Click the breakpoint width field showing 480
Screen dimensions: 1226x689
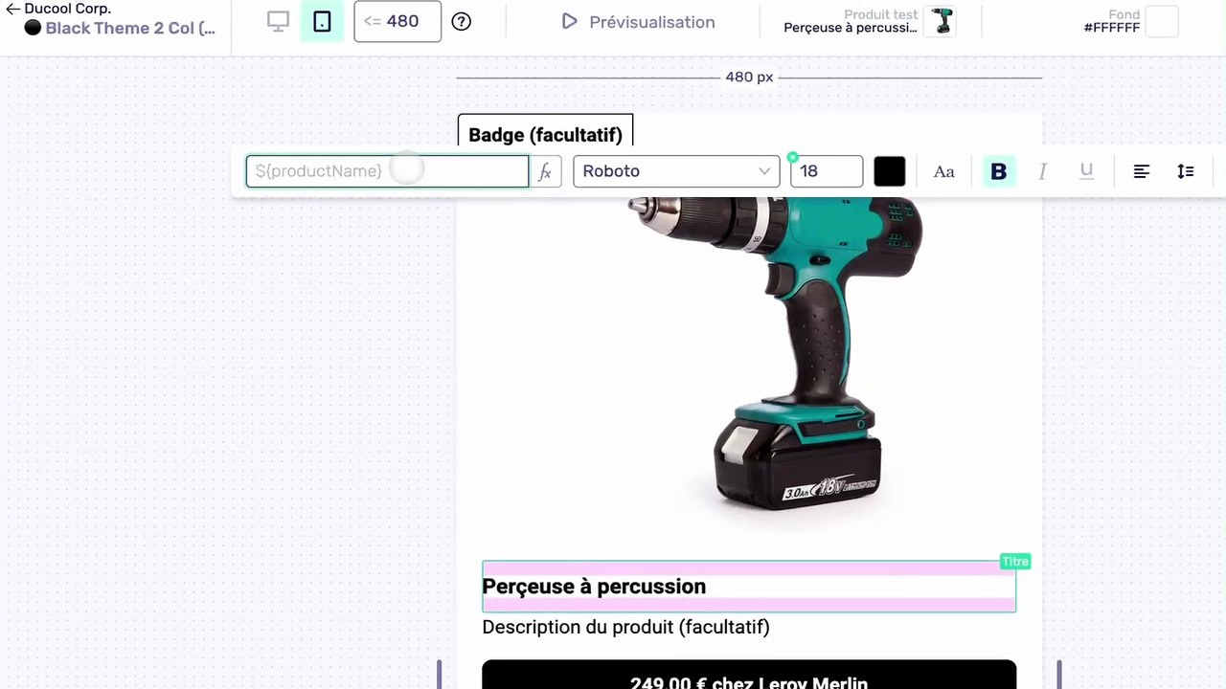(x=397, y=21)
